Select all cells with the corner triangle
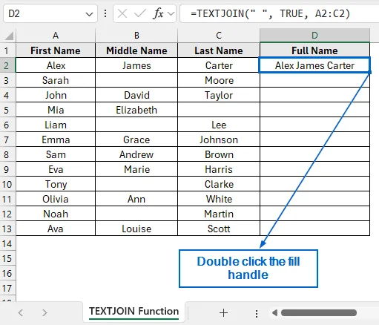 pyautogui.click(x=9, y=36)
